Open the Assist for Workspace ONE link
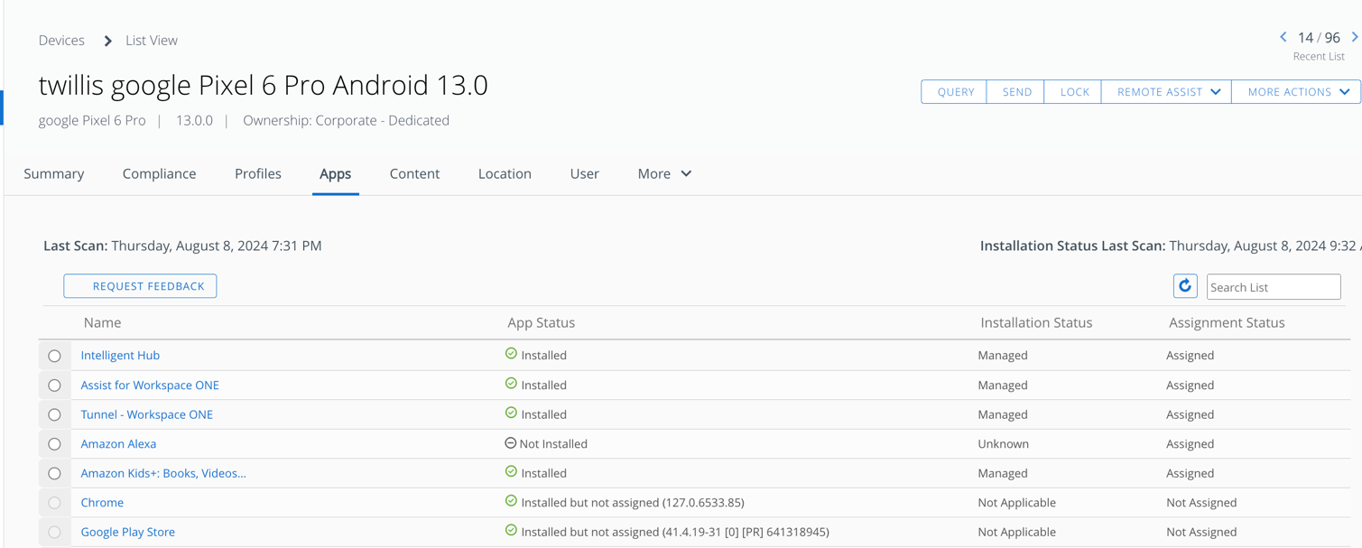The width and height of the screenshot is (1362, 548). [150, 385]
